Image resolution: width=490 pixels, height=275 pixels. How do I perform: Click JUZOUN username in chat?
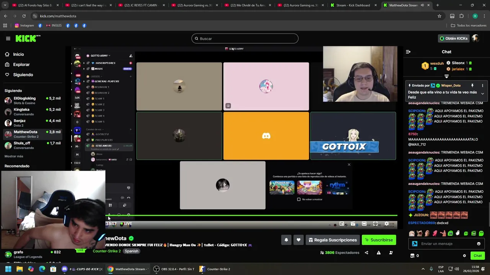click(421, 215)
